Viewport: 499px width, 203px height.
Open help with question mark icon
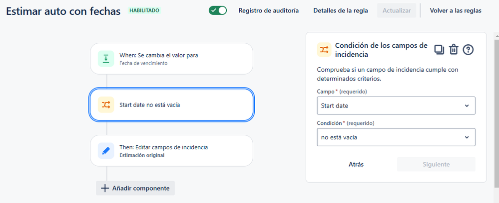tap(468, 50)
